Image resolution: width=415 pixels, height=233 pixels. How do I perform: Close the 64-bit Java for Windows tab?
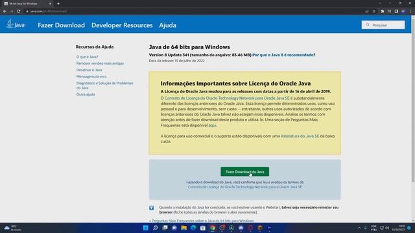(50, 4)
